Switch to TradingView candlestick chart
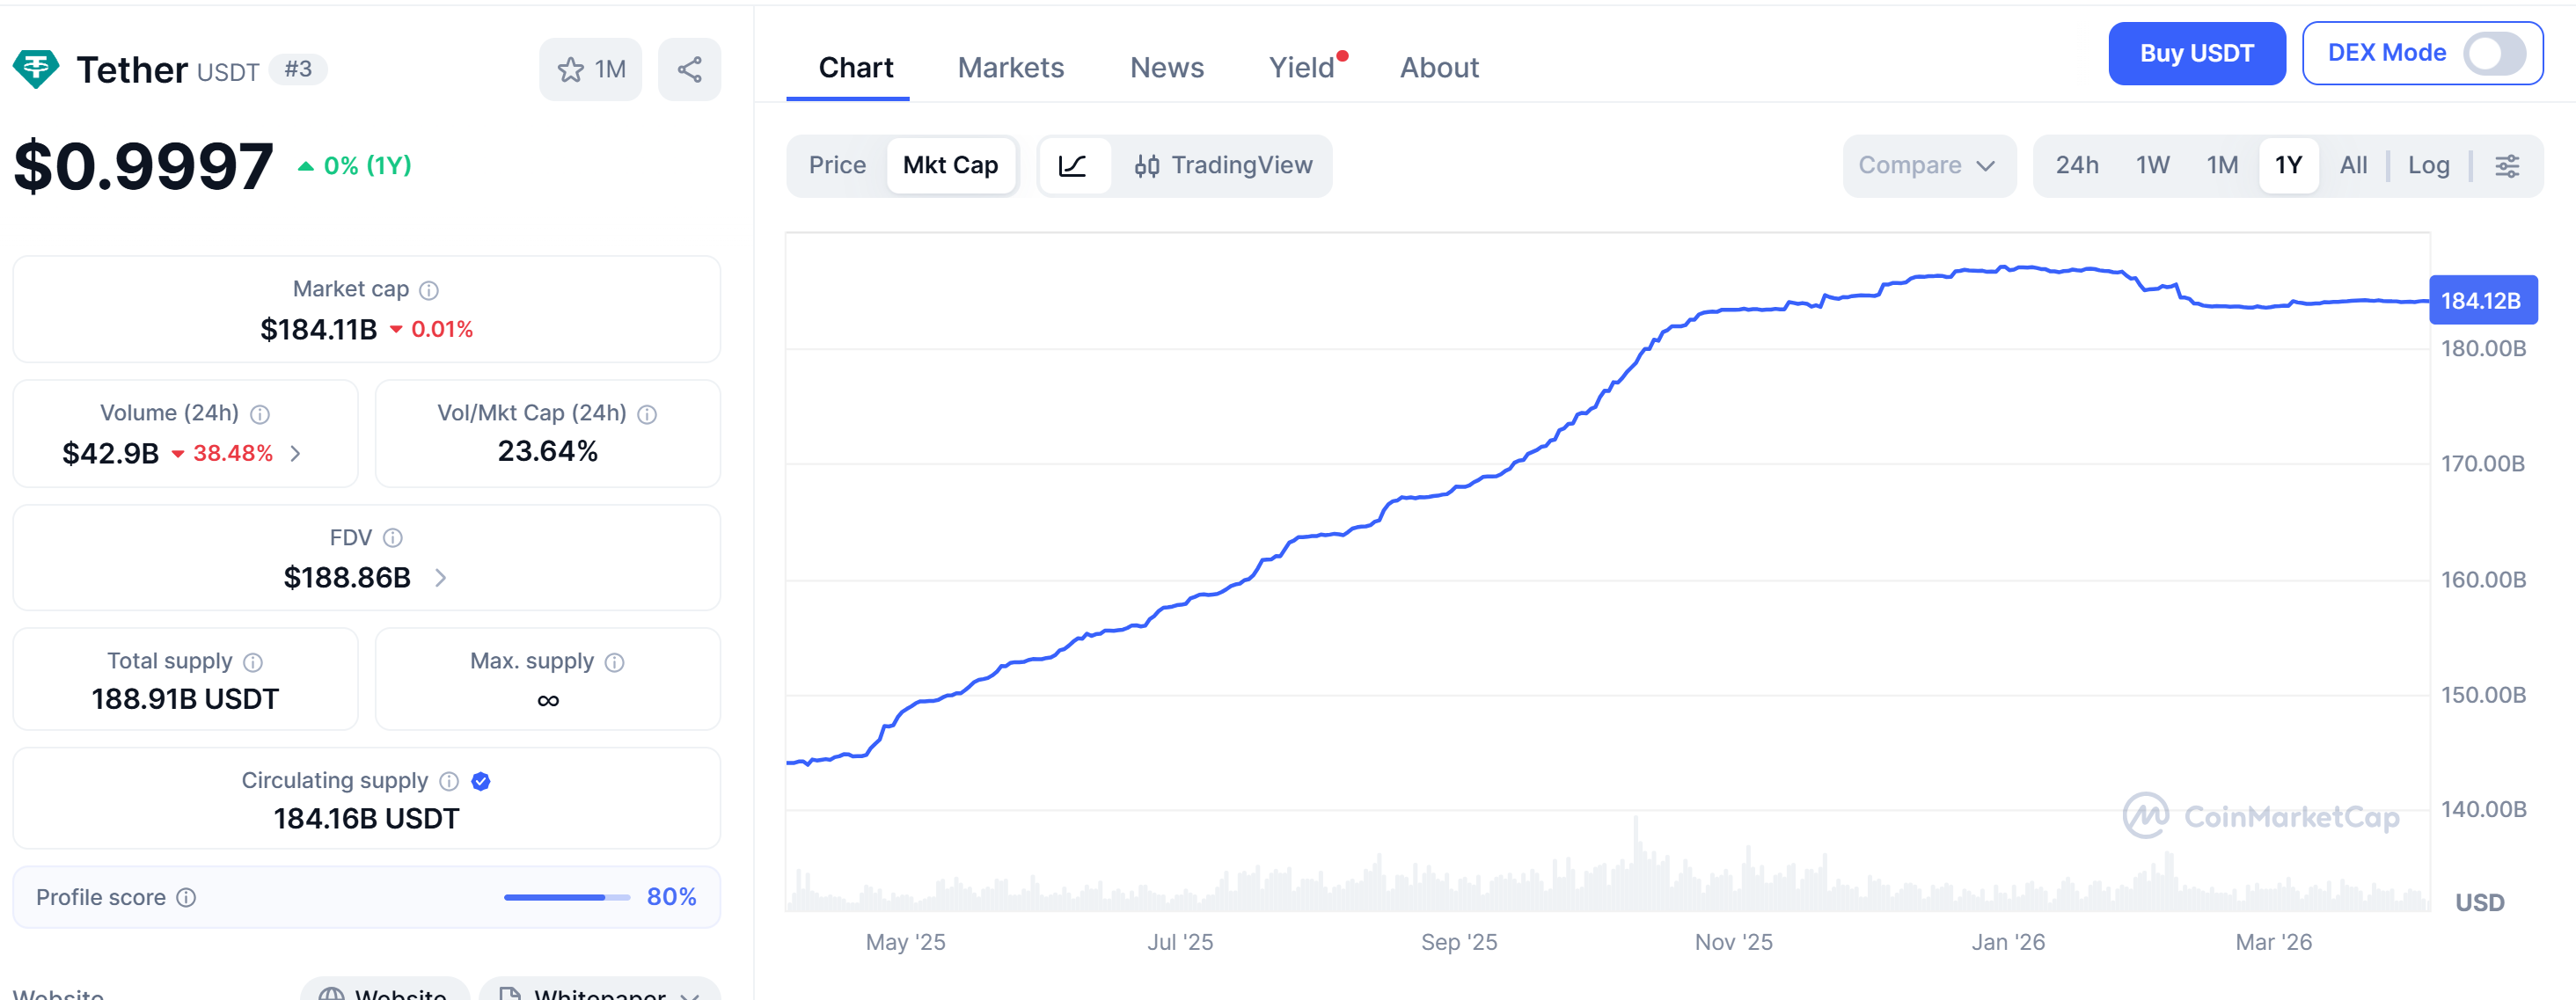 [1224, 165]
